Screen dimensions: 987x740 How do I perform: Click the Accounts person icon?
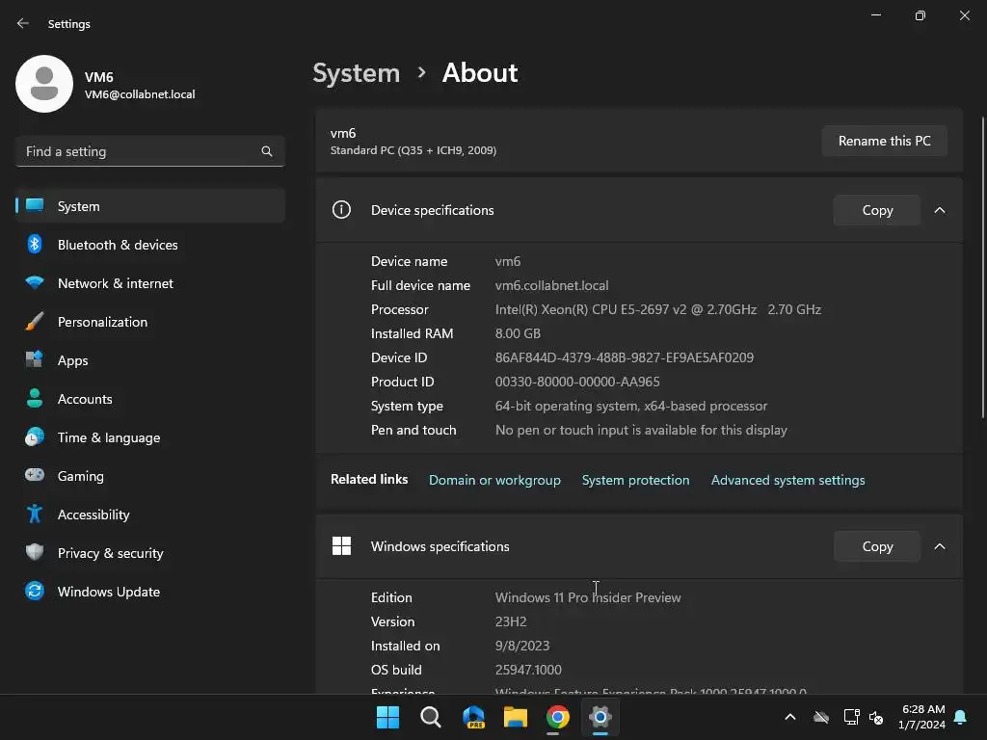pyautogui.click(x=35, y=398)
